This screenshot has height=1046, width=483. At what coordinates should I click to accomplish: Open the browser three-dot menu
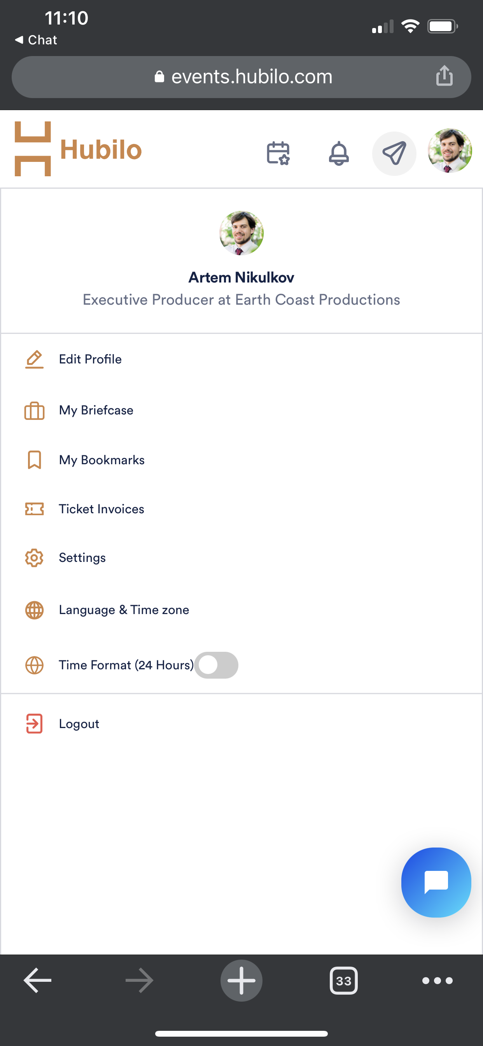coord(437,980)
